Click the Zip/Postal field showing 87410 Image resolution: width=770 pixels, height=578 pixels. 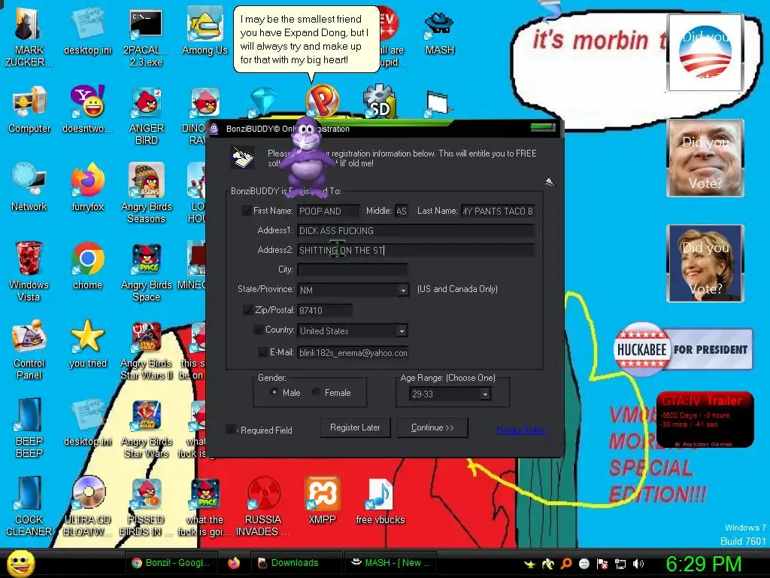pyautogui.click(x=325, y=310)
